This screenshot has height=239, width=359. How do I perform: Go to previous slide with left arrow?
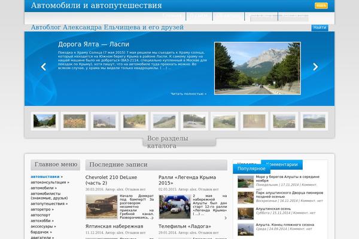pyautogui.click(x=44, y=67)
